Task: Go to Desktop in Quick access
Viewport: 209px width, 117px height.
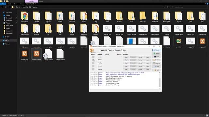Action: [x=8, y=15]
